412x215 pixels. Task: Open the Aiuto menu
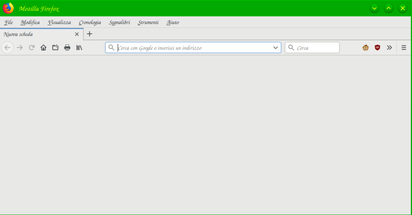point(173,22)
